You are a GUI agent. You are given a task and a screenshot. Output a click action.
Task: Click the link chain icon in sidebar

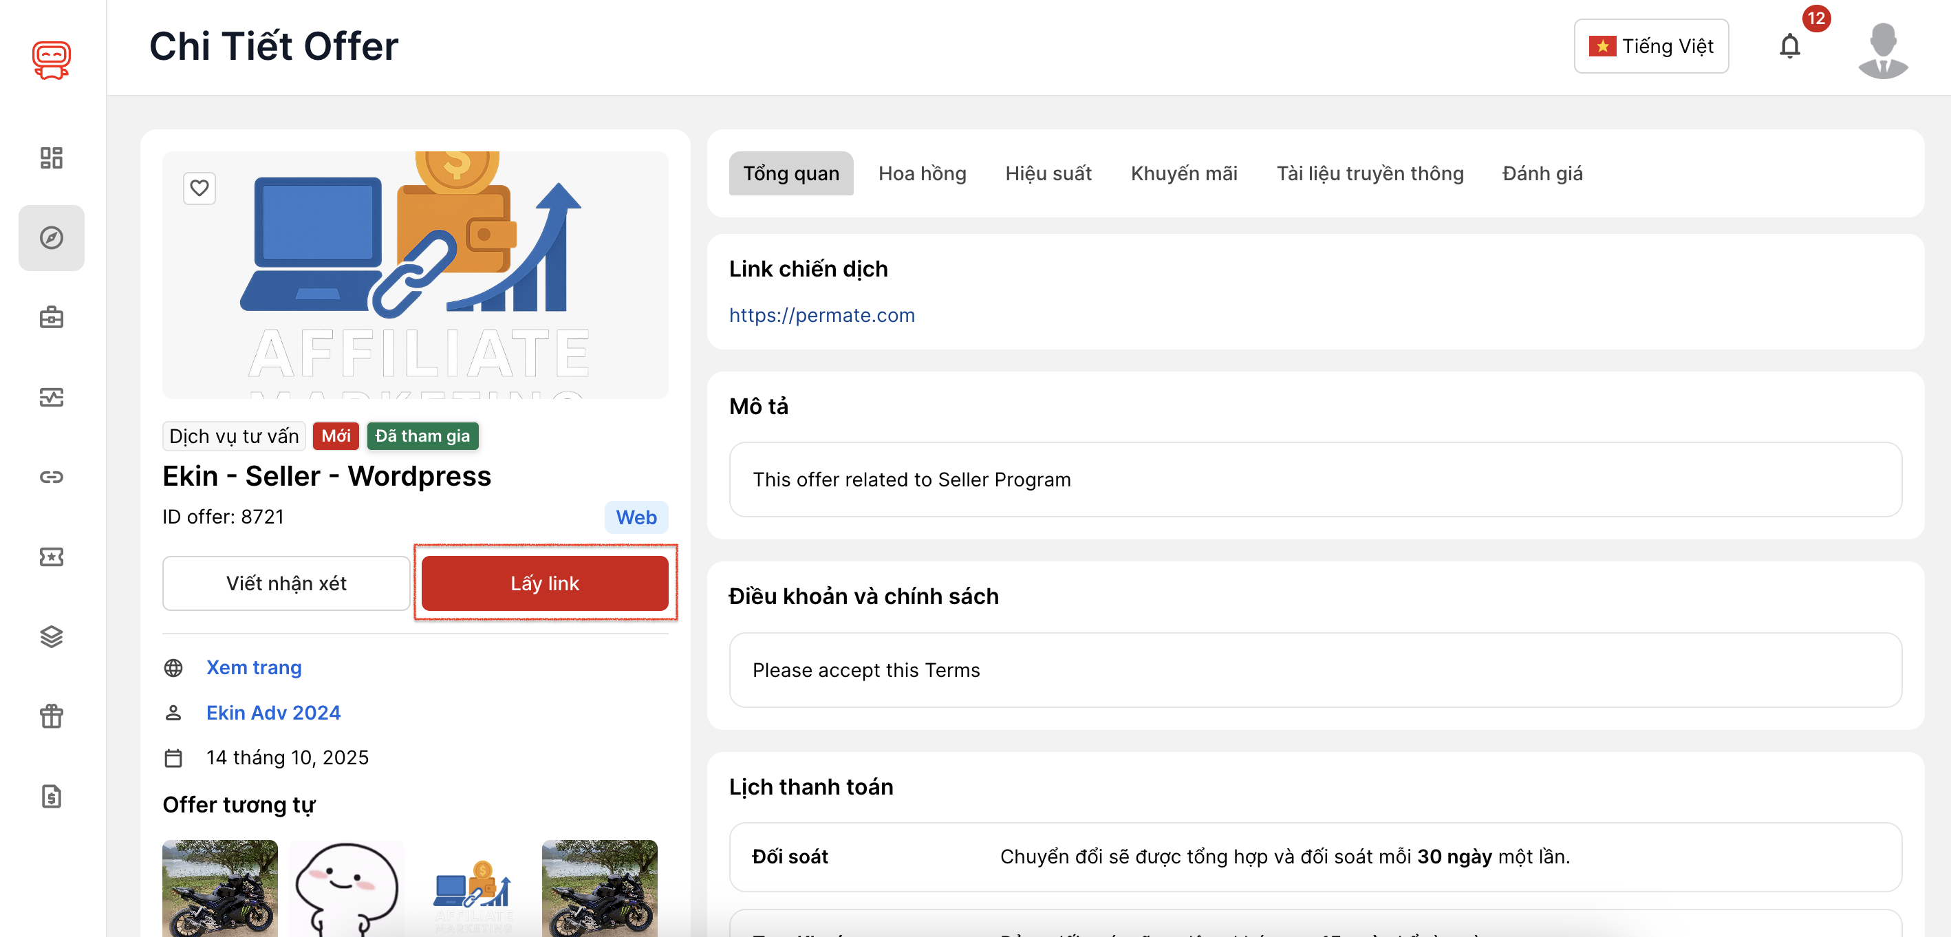point(52,477)
